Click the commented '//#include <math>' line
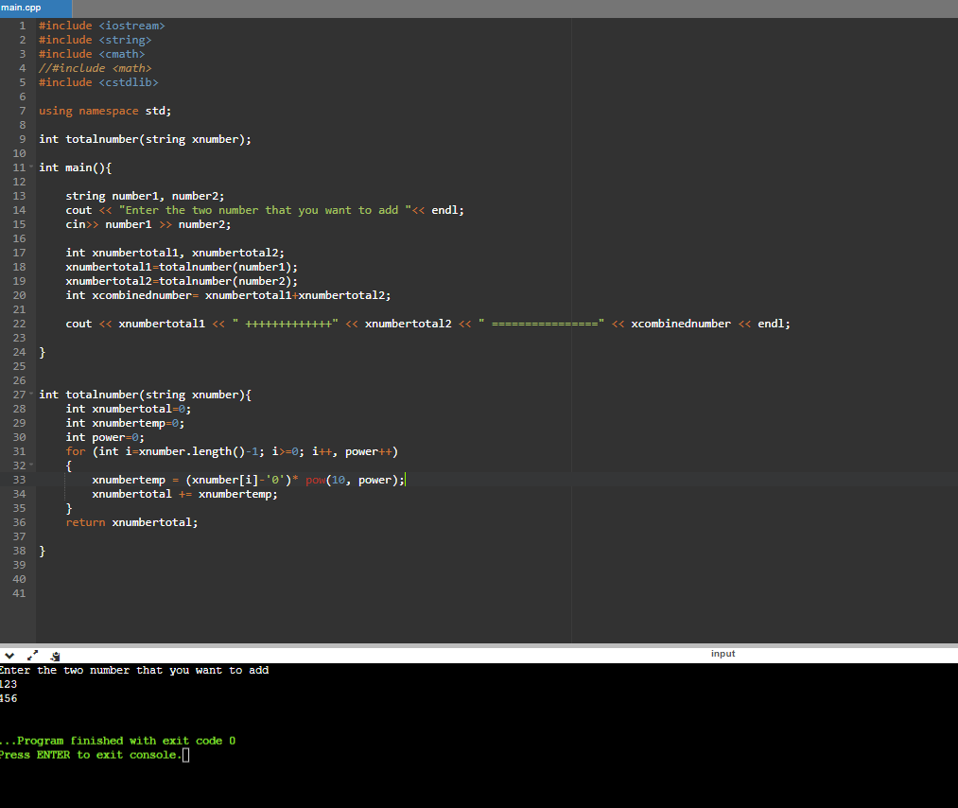Screen dimensions: 958x808 point(95,68)
